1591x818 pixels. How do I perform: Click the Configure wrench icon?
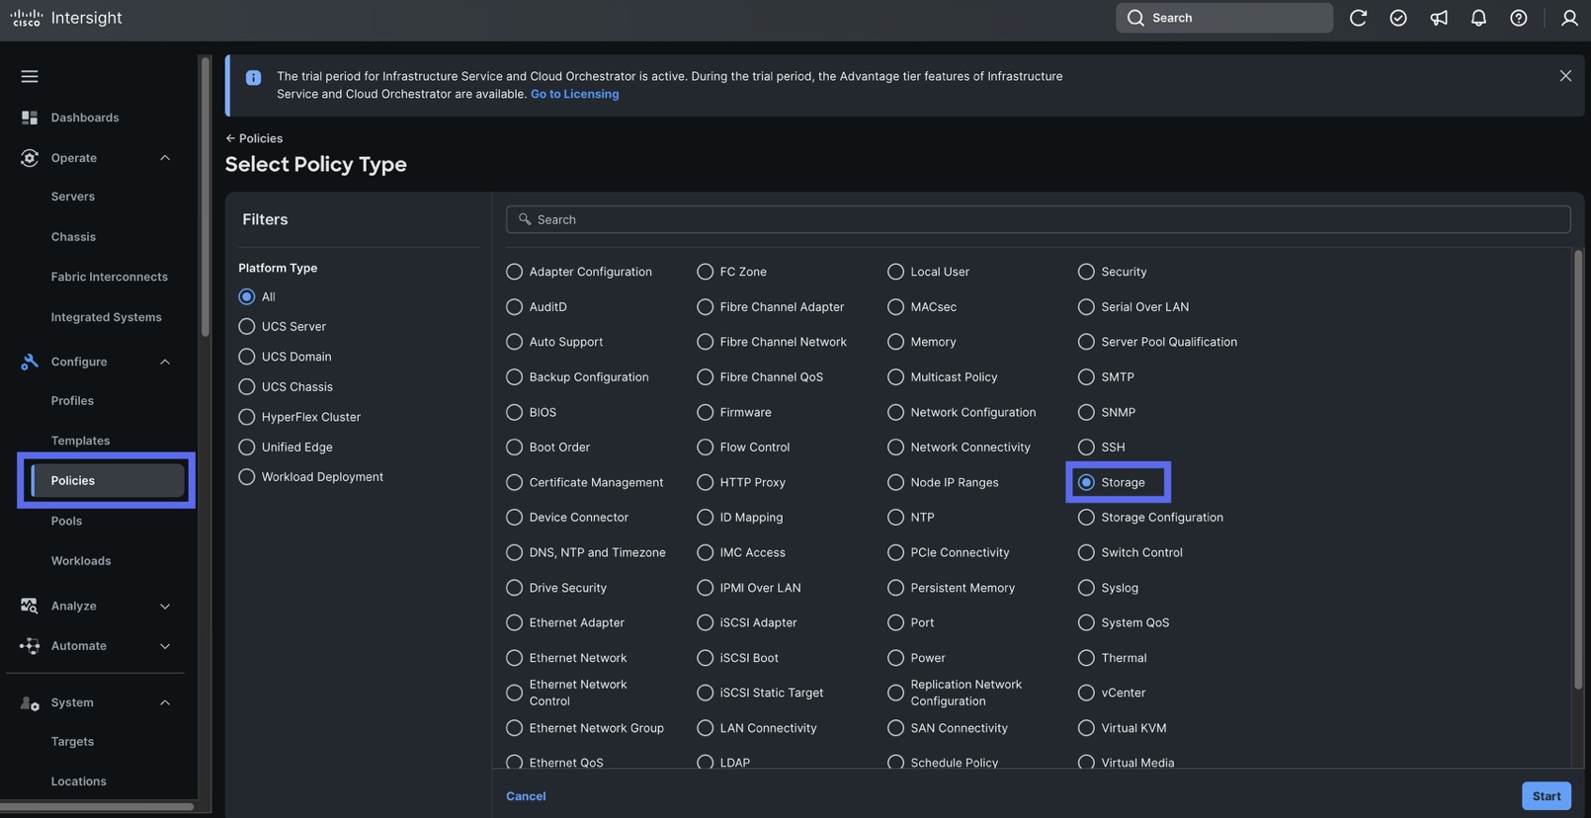(x=30, y=362)
